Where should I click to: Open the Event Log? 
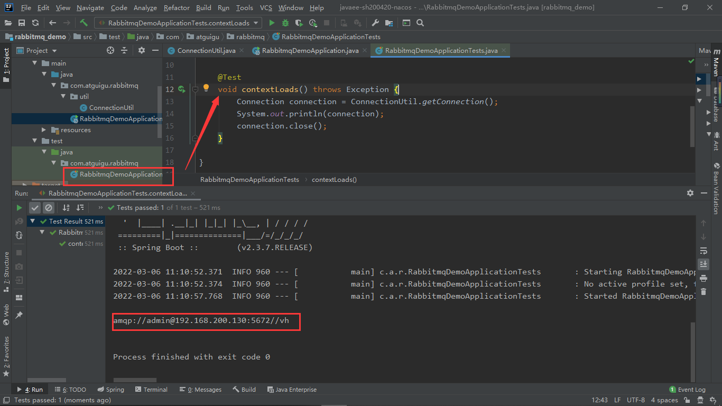point(687,390)
